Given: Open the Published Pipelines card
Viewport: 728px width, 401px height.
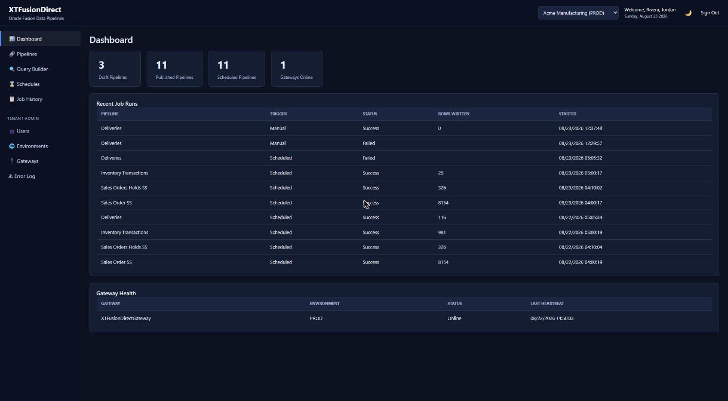Looking at the screenshot, I should (x=174, y=69).
